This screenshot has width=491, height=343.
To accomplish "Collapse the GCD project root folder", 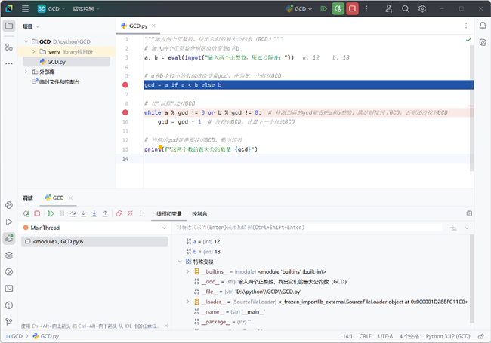I will (26, 41).
